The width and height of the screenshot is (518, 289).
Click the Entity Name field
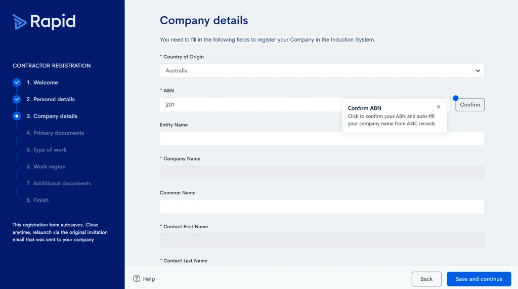(x=322, y=139)
